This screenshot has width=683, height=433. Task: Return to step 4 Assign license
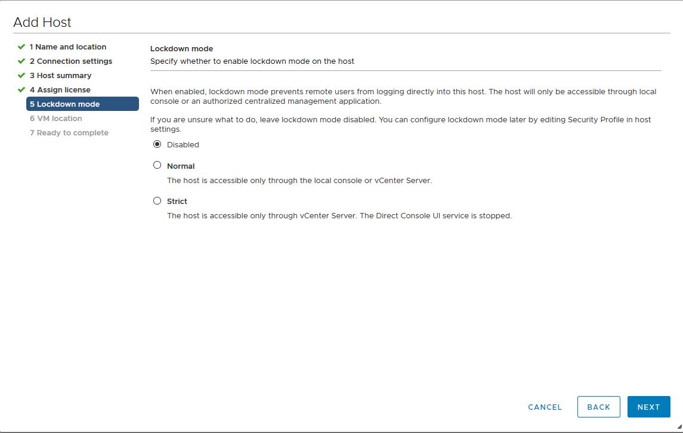point(60,89)
